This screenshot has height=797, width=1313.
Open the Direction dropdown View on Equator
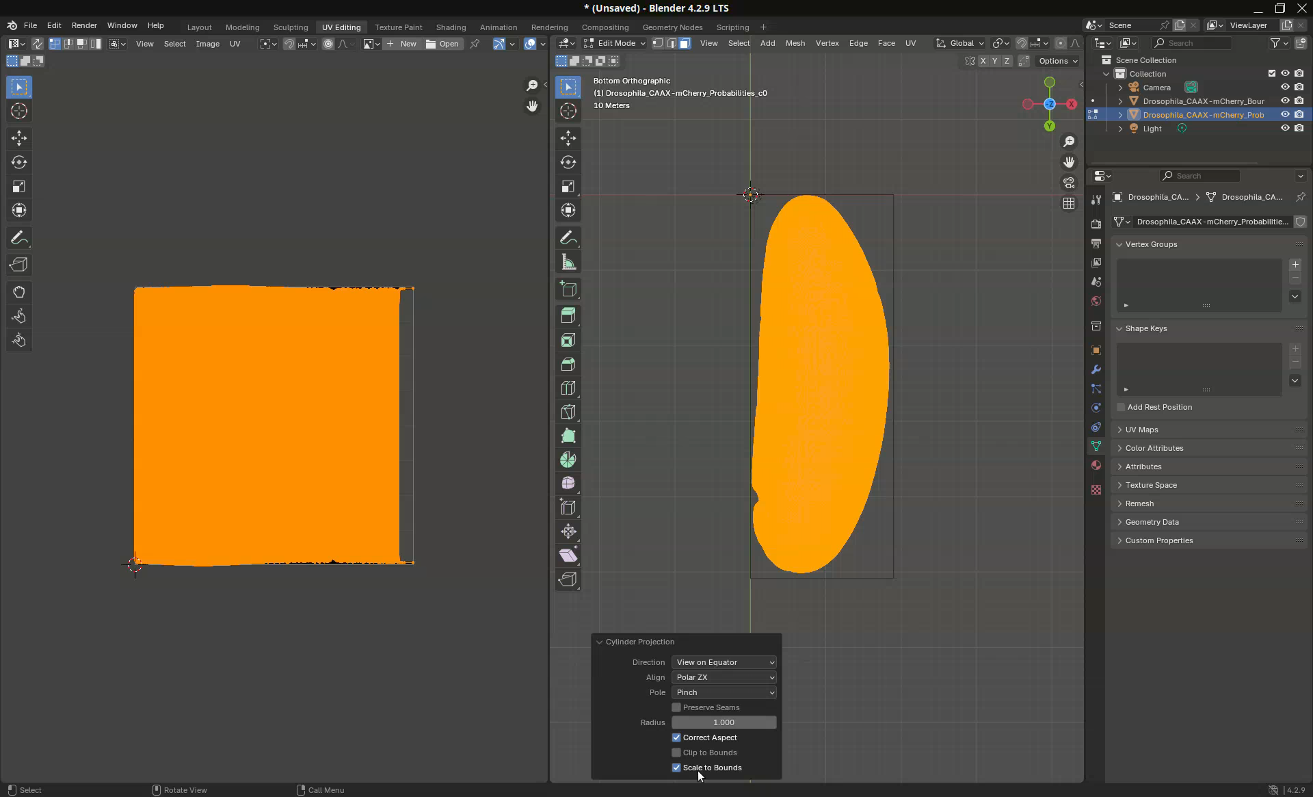[x=724, y=662]
